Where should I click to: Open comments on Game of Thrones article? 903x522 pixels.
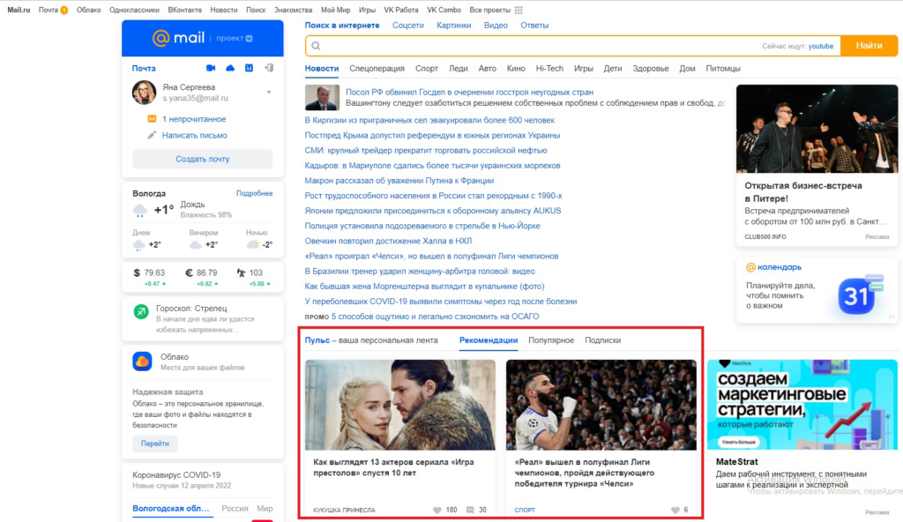pos(470,510)
